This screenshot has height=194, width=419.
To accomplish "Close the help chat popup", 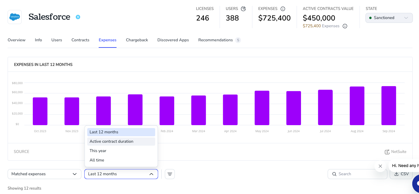I will (x=380, y=166).
